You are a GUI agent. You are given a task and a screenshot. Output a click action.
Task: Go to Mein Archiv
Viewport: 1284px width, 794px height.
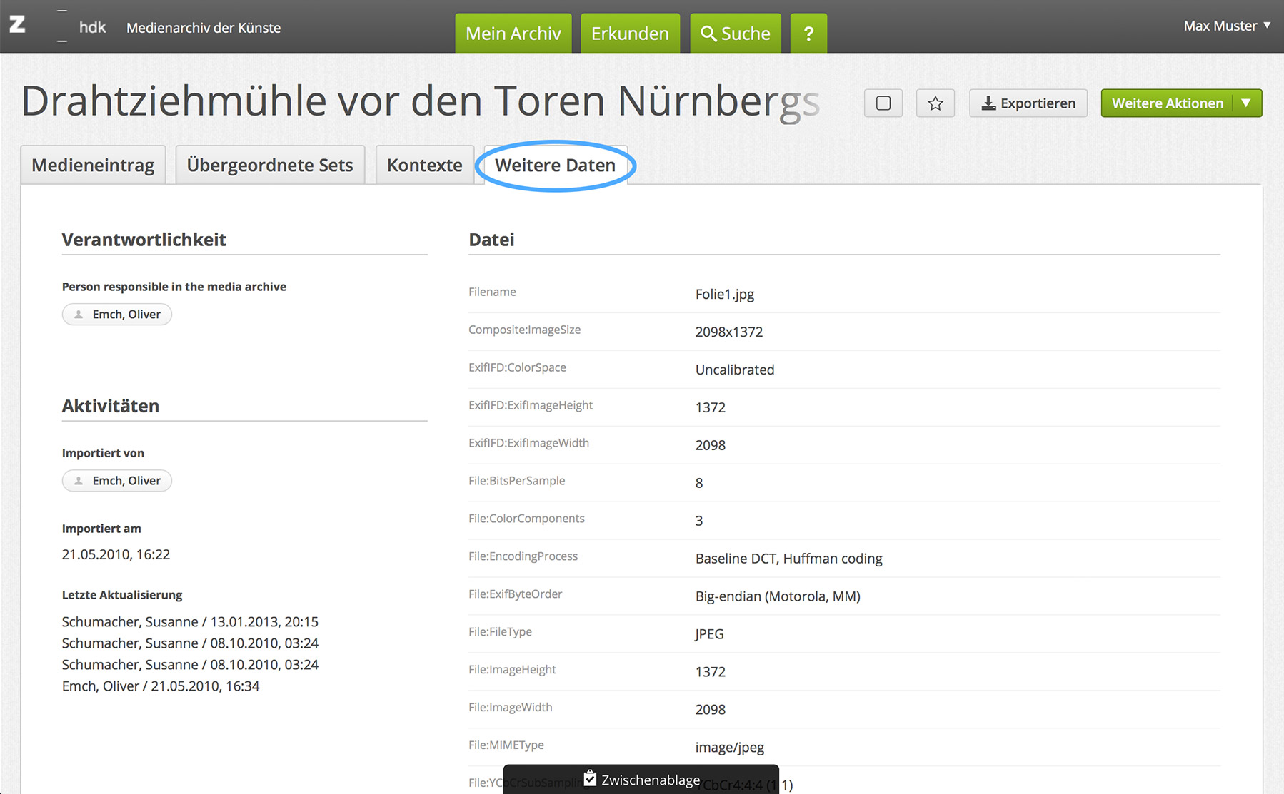[x=513, y=34]
